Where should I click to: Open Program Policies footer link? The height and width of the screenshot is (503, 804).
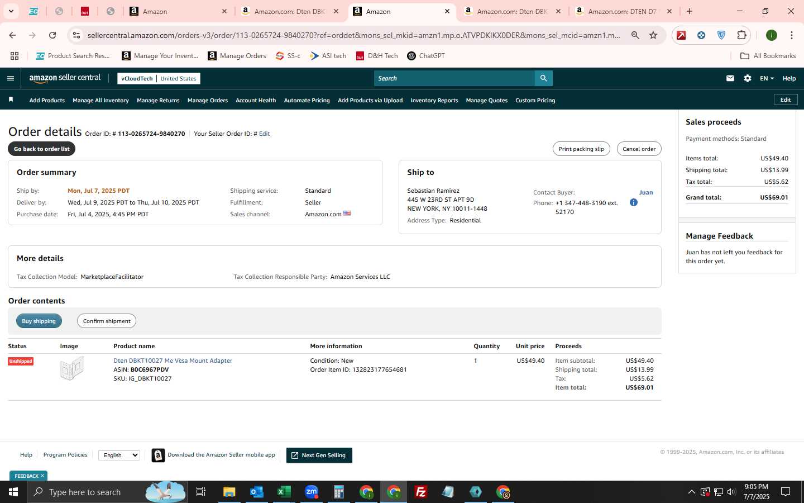tap(65, 455)
